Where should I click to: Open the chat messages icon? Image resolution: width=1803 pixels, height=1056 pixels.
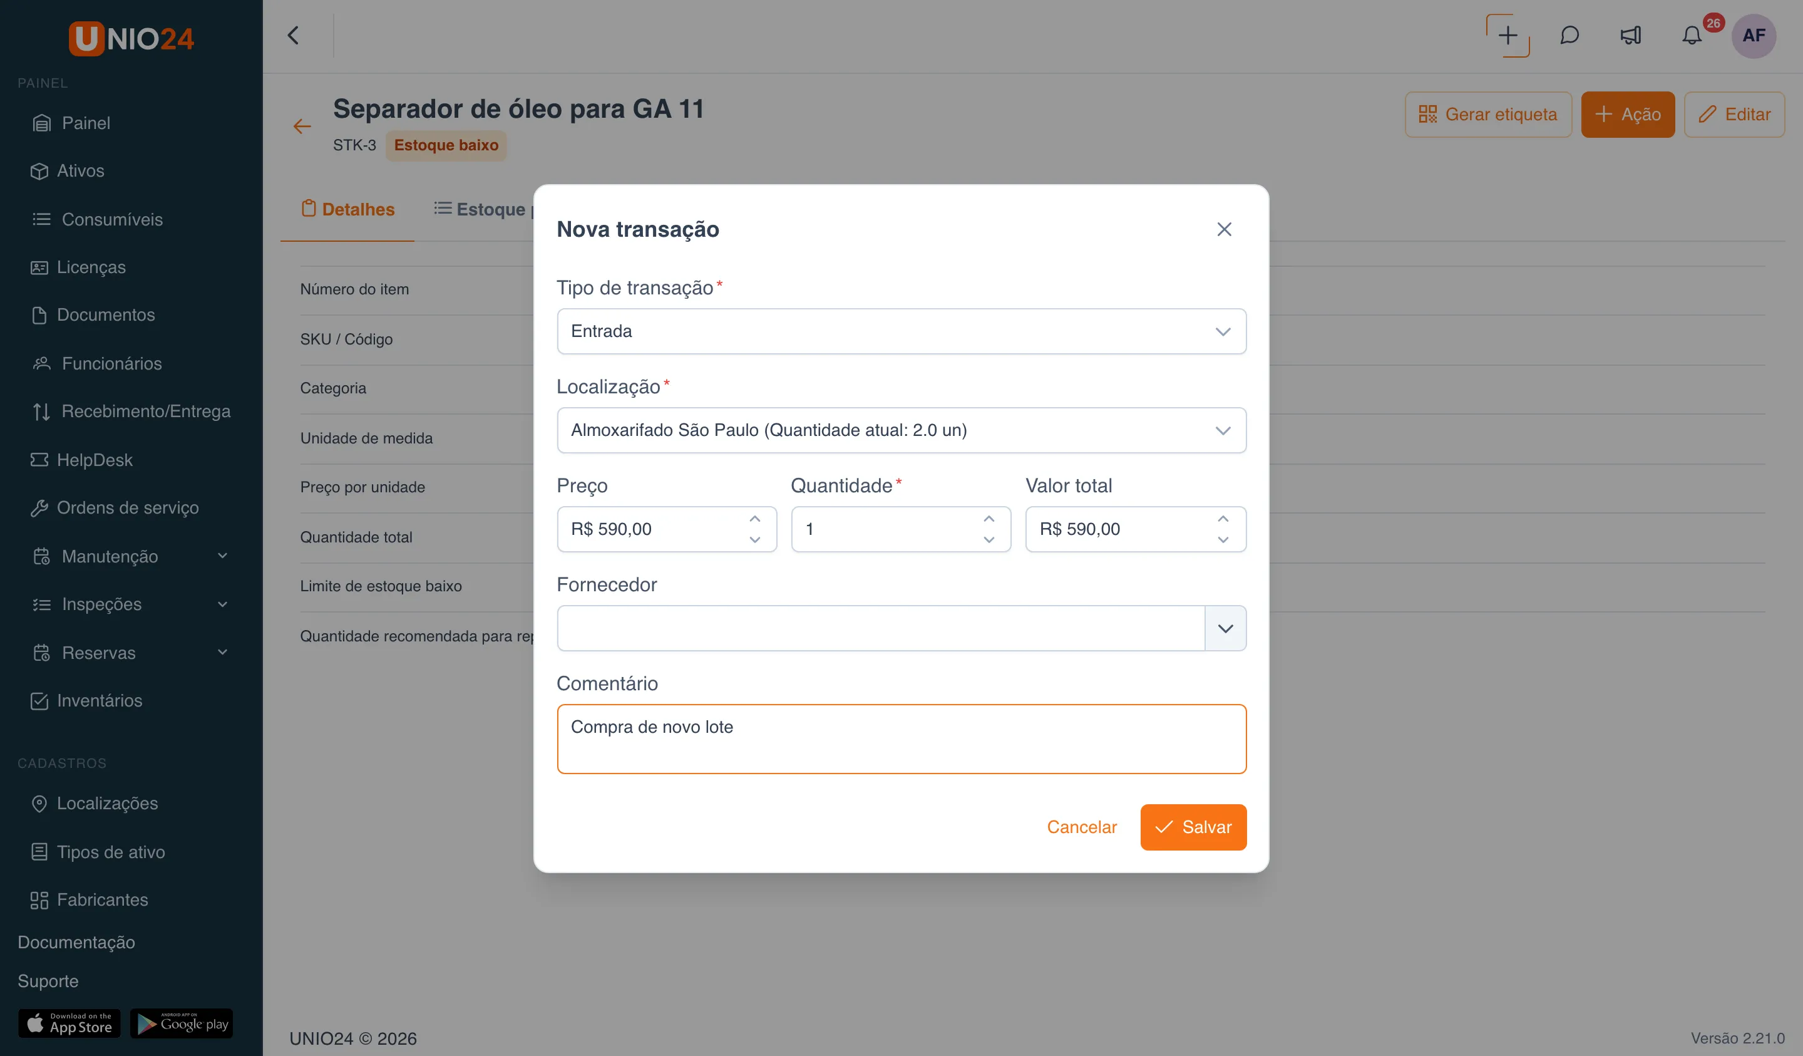point(1569,35)
